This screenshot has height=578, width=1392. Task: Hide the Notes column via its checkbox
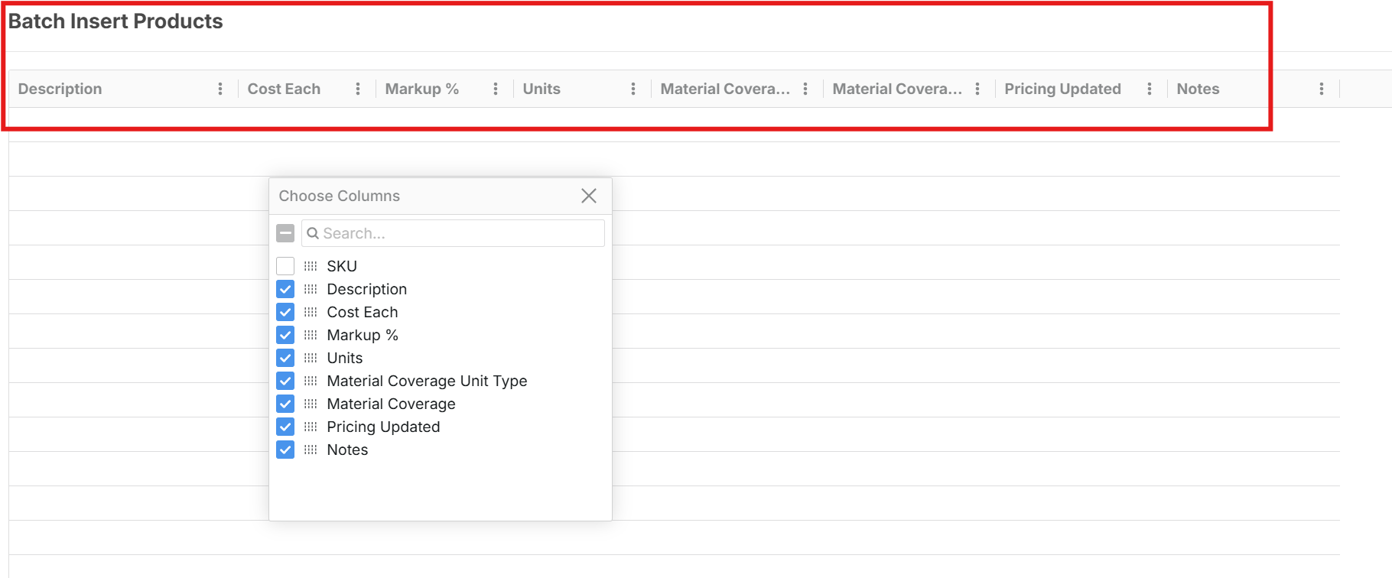point(285,450)
